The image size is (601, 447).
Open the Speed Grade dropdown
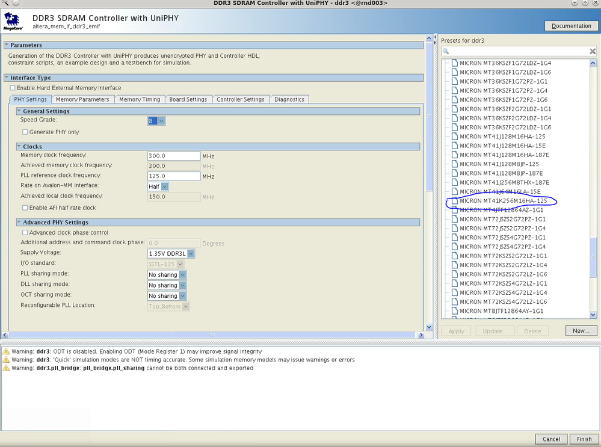click(161, 121)
